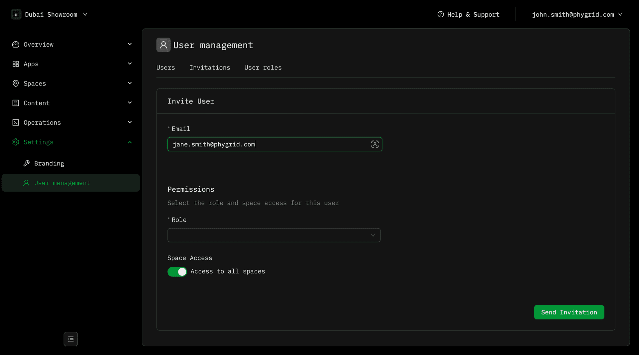Click the 'Access to all spaces' label text

pyautogui.click(x=228, y=271)
